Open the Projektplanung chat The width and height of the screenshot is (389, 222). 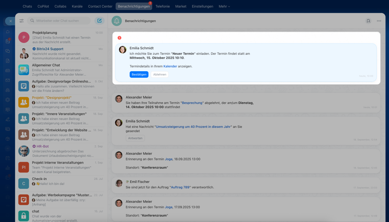tap(61, 37)
